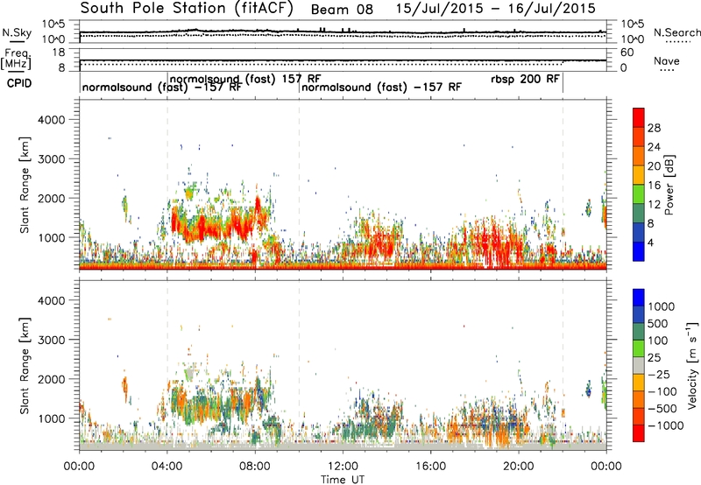Viewport: 701px width, 485px height.
Task: Click the "rbsp 200 RF" CPID label
Action: click(x=525, y=79)
